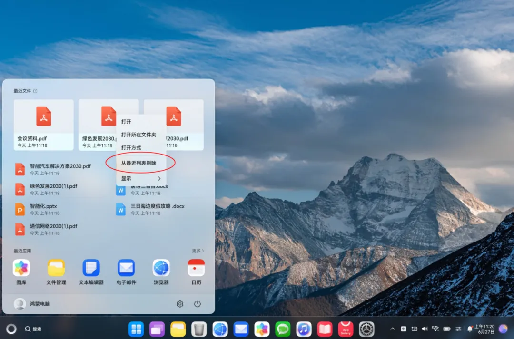Open the browser globe in dock
514x339 pixels.
click(220, 329)
